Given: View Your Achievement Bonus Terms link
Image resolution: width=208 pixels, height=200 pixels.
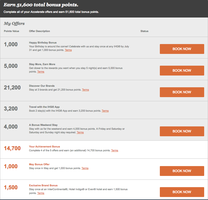Looking at the screenshot, I should [115, 151].
